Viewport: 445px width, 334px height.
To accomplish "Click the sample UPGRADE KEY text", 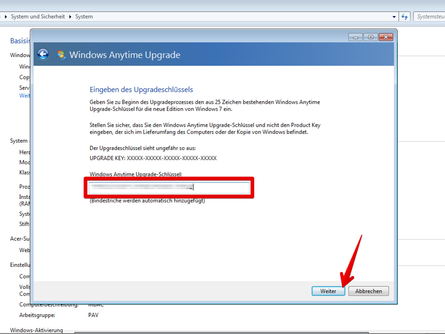I will click(153, 158).
